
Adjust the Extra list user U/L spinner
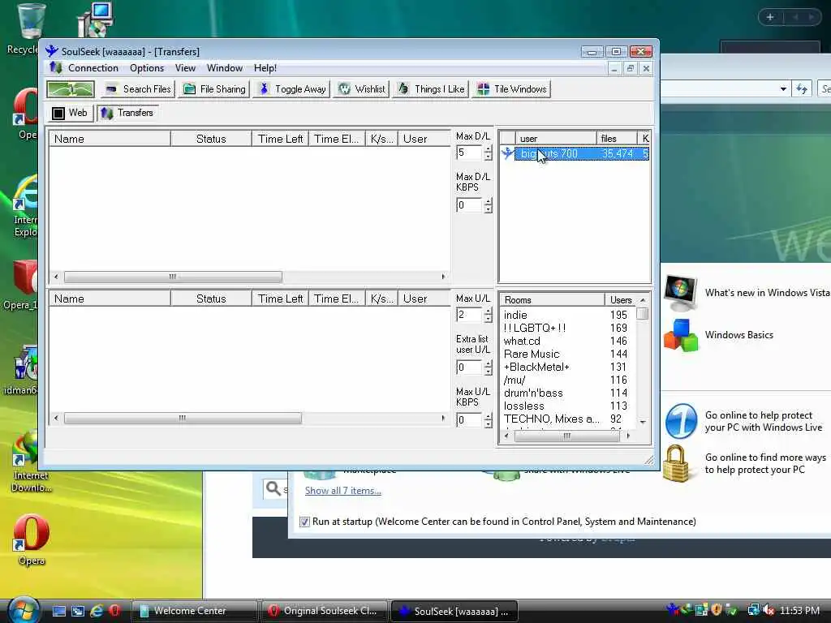(x=488, y=367)
